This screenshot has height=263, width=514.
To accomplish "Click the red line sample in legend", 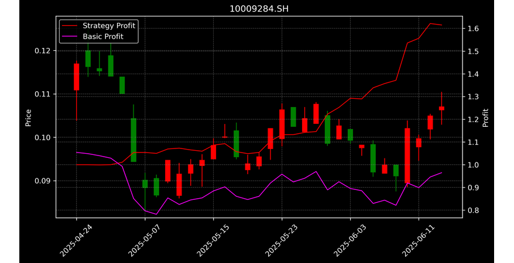I will 70,26.
